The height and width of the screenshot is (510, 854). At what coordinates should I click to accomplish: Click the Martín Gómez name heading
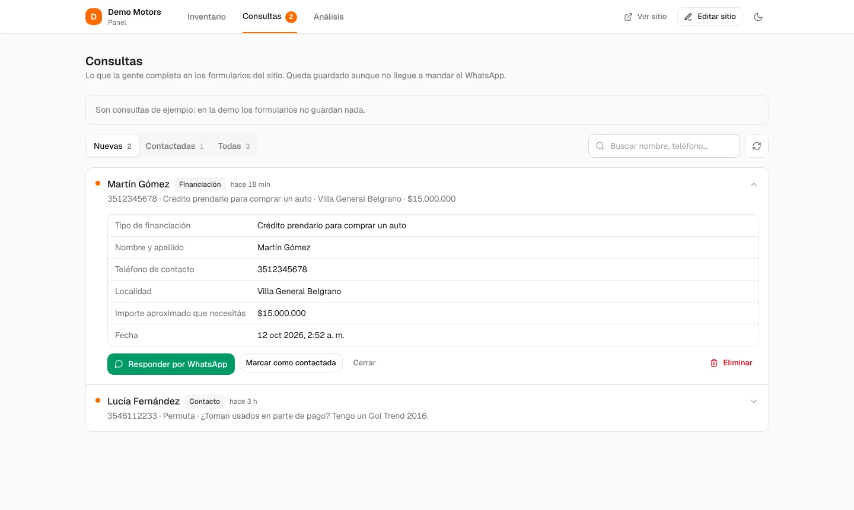(x=138, y=184)
